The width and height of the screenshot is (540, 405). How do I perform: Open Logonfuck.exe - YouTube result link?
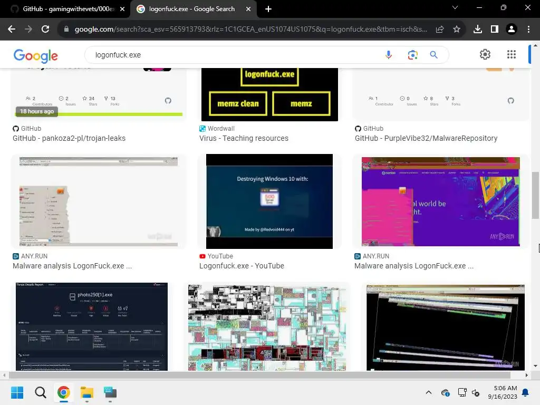click(x=242, y=266)
